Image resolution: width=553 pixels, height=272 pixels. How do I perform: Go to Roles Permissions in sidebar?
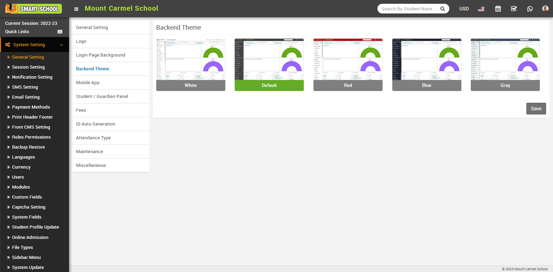point(31,137)
